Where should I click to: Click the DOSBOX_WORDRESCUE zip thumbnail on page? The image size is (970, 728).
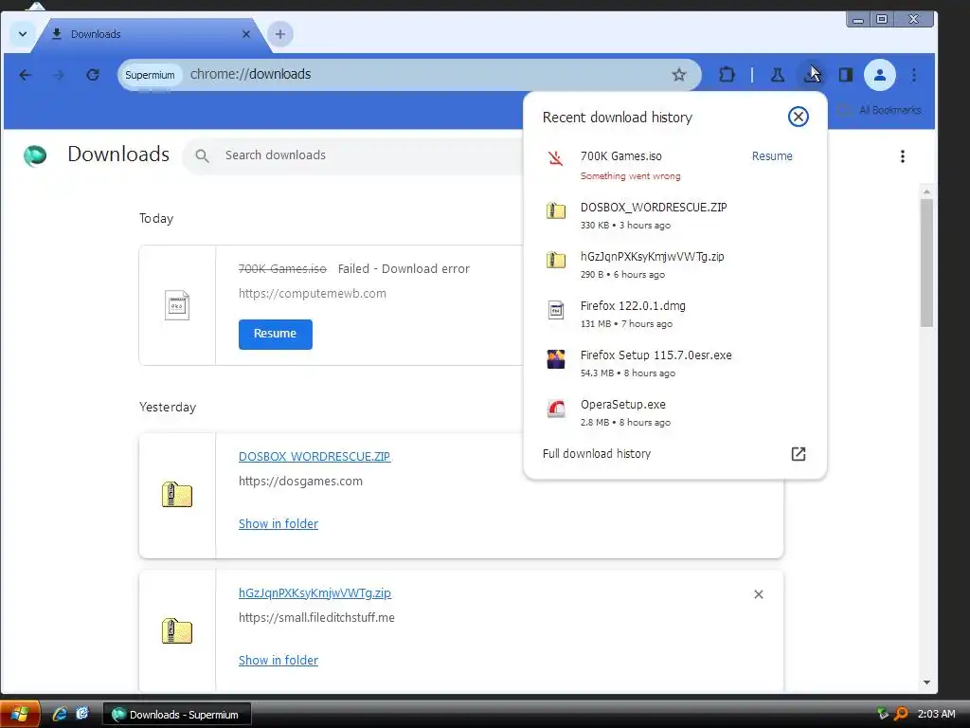(177, 495)
